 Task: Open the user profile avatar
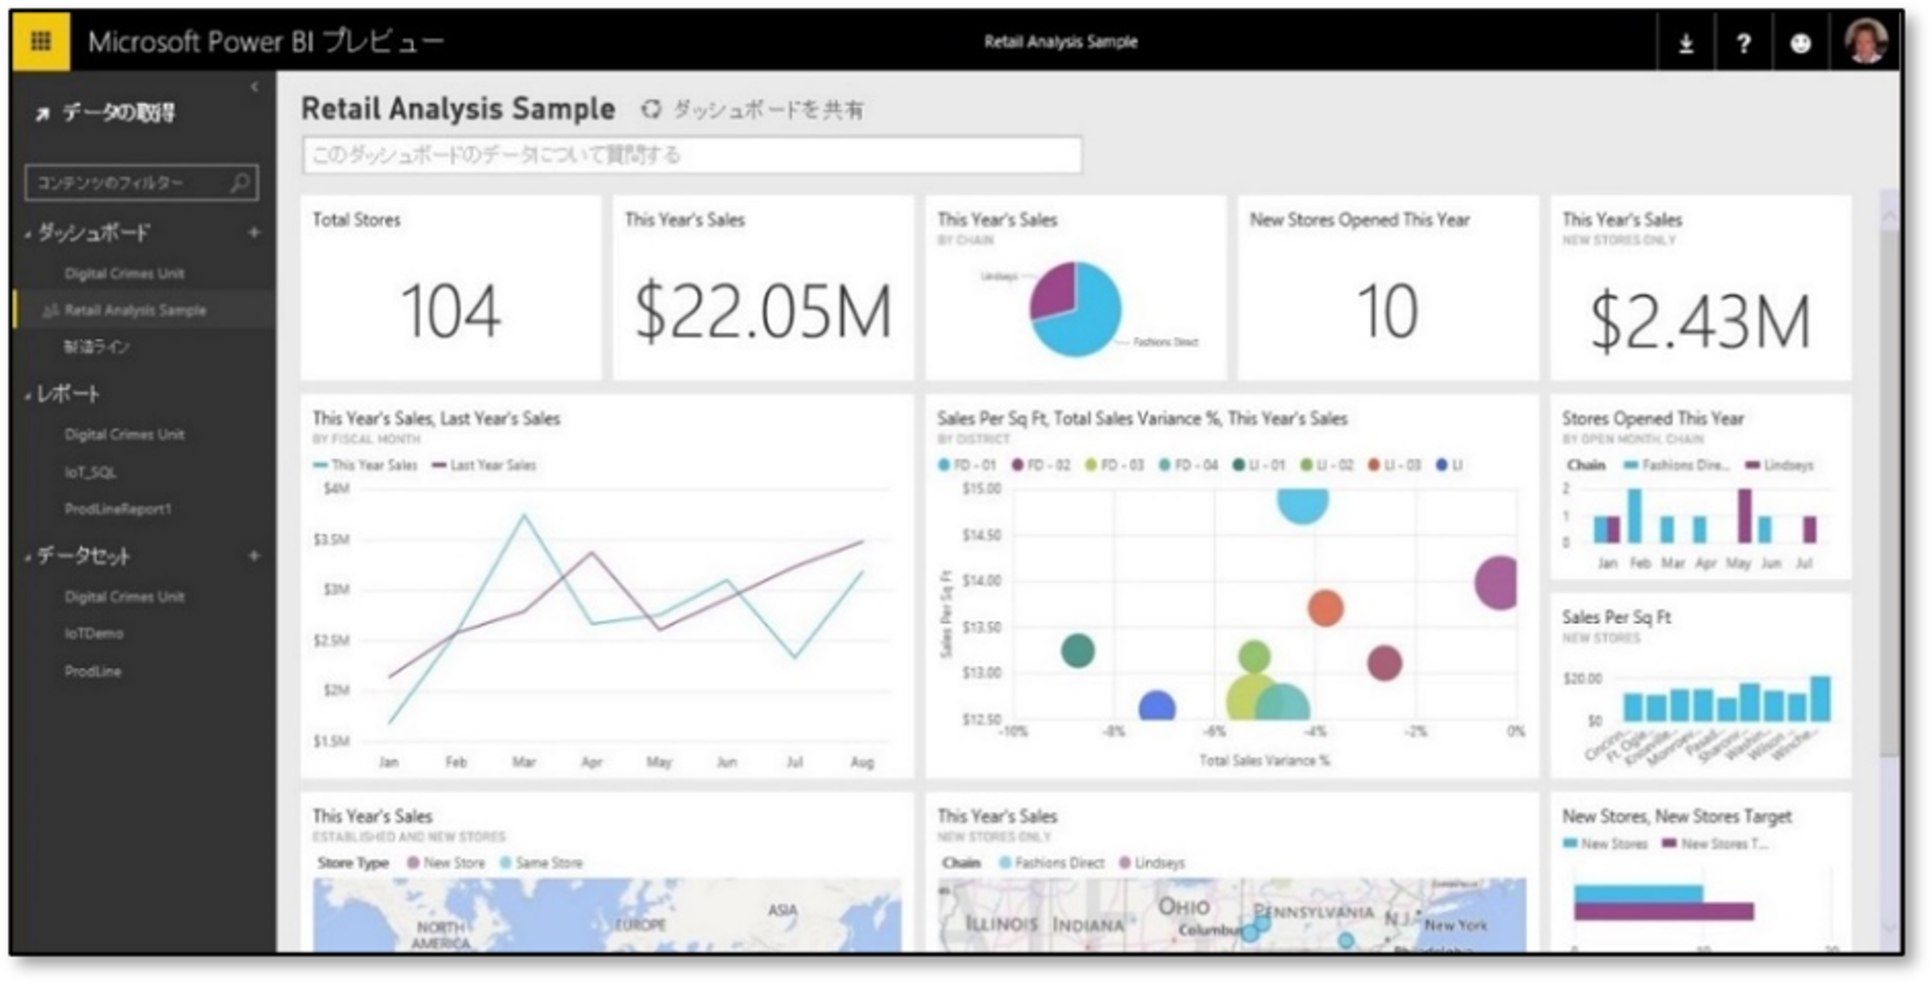coord(1865,41)
